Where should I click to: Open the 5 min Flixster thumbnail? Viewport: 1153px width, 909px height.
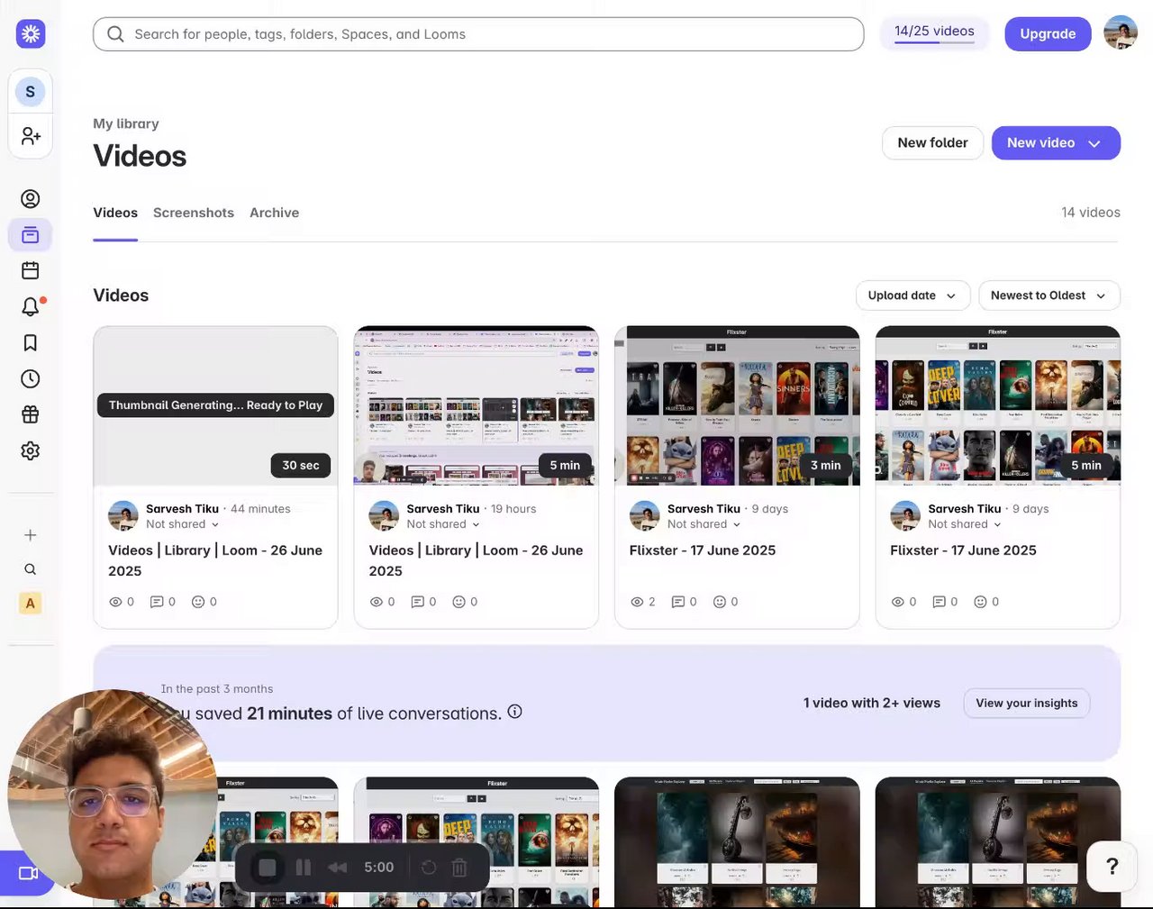[998, 405]
